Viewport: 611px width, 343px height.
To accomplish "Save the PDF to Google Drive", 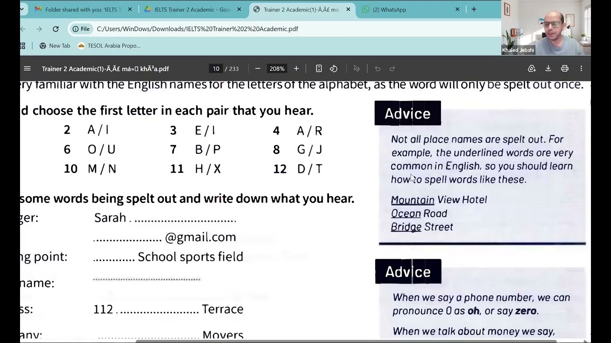I will pyautogui.click(x=532, y=69).
